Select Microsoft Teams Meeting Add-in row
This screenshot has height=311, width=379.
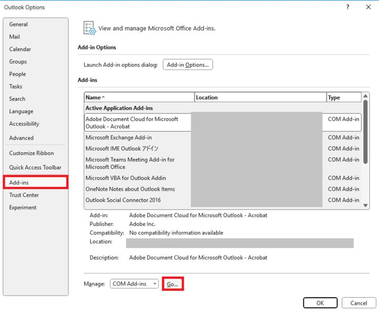(x=223, y=163)
